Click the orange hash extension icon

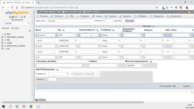pyautogui.click(x=176, y=8)
